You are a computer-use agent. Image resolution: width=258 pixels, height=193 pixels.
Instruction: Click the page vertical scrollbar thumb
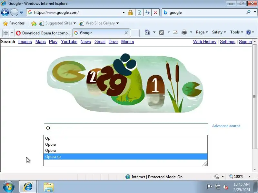point(254,96)
